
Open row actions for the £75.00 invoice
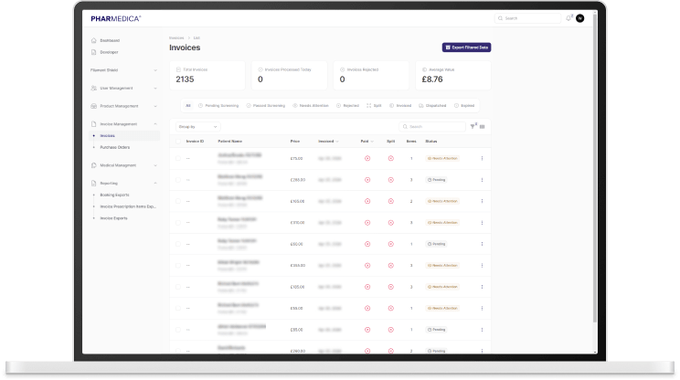pyautogui.click(x=482, y=159)
